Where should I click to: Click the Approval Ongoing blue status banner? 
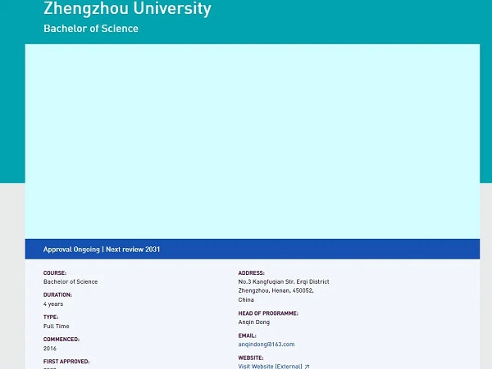click(x=252, y=249)
